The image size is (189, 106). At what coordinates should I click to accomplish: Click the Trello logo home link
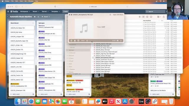point(14,11)
